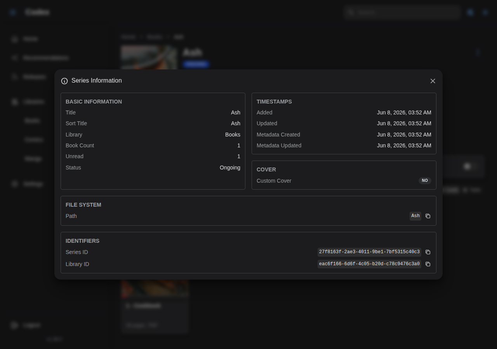497x349 pixels.
Task: Copy the file system path Ash
Action: (428, 216)
